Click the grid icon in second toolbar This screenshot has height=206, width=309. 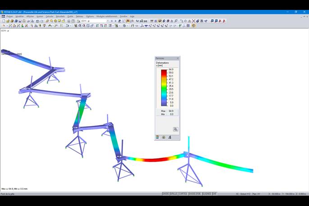[x=188, y=26]
